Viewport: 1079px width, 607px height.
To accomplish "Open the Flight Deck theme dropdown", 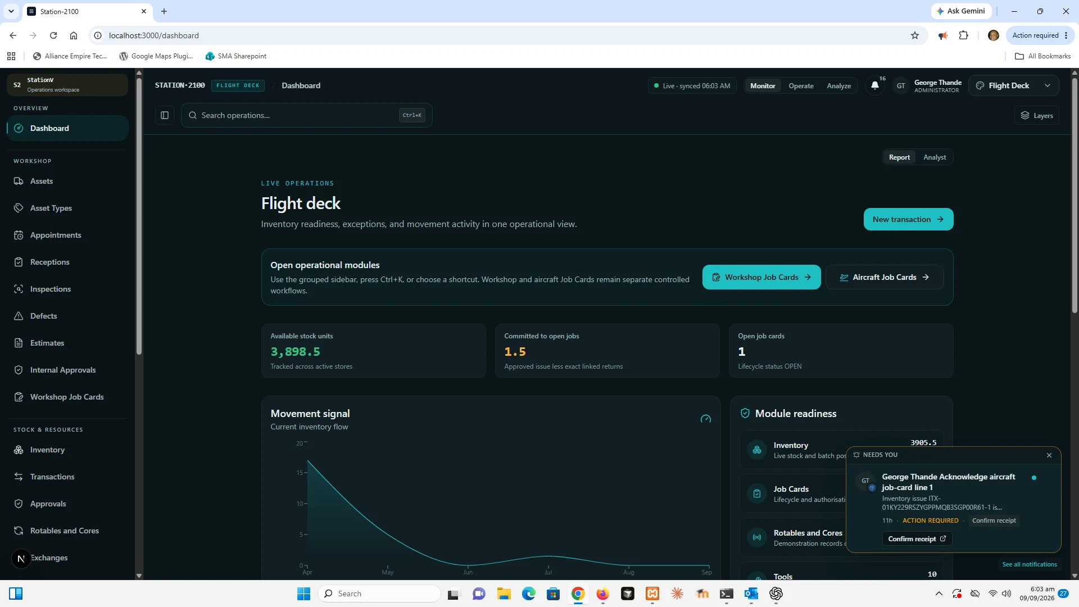I will point(1013,85).
